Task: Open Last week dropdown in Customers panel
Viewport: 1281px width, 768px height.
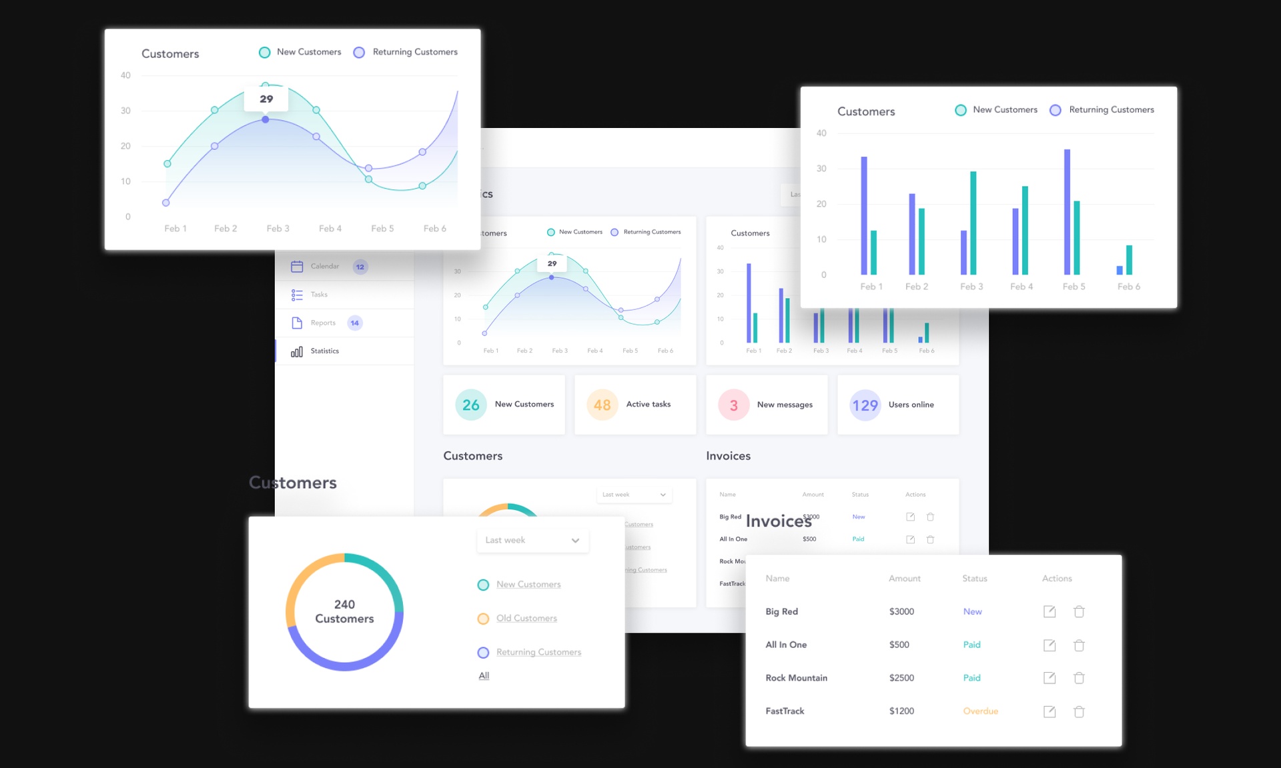Action: (x=530, y=539)
